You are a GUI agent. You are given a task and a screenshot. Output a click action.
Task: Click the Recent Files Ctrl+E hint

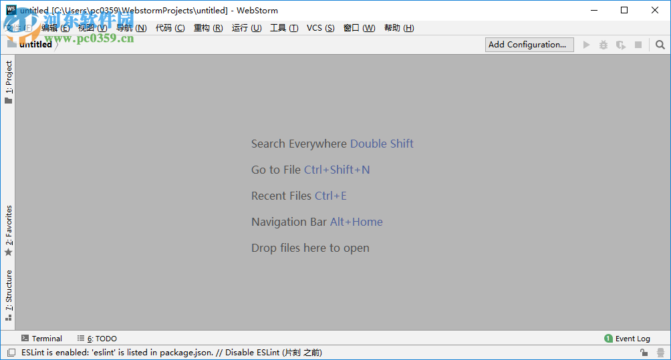299,196
